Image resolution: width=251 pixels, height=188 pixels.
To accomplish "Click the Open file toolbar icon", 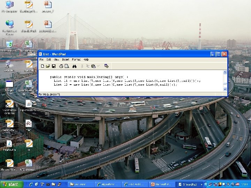I will point(48,66).
